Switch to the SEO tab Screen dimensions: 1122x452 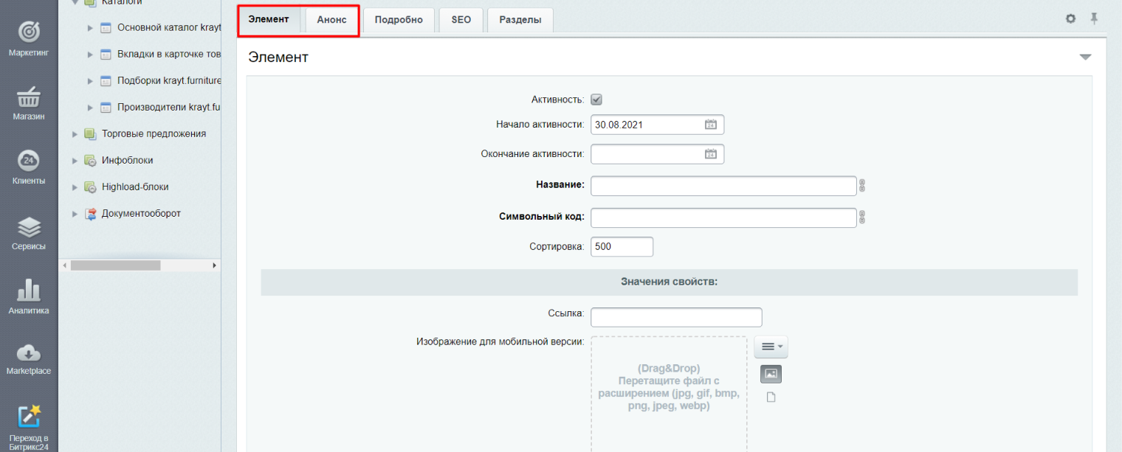coord(461,20)
